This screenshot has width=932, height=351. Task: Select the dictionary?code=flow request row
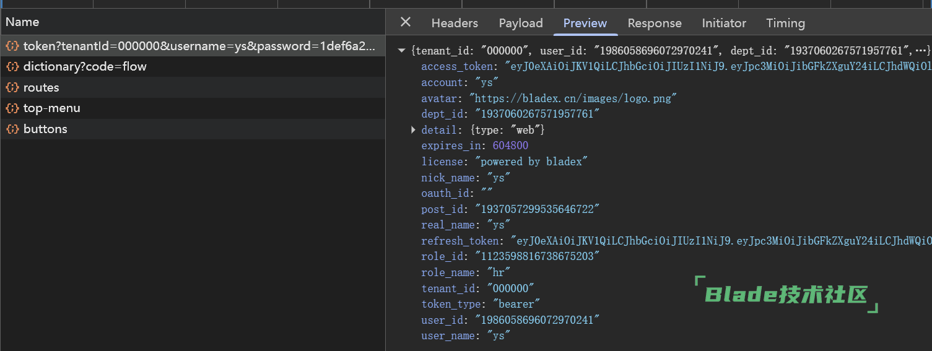coord(85,67)
